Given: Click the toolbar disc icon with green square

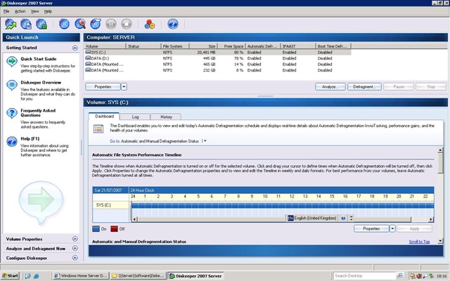Looking at the screenshot, I should point(41,24).
